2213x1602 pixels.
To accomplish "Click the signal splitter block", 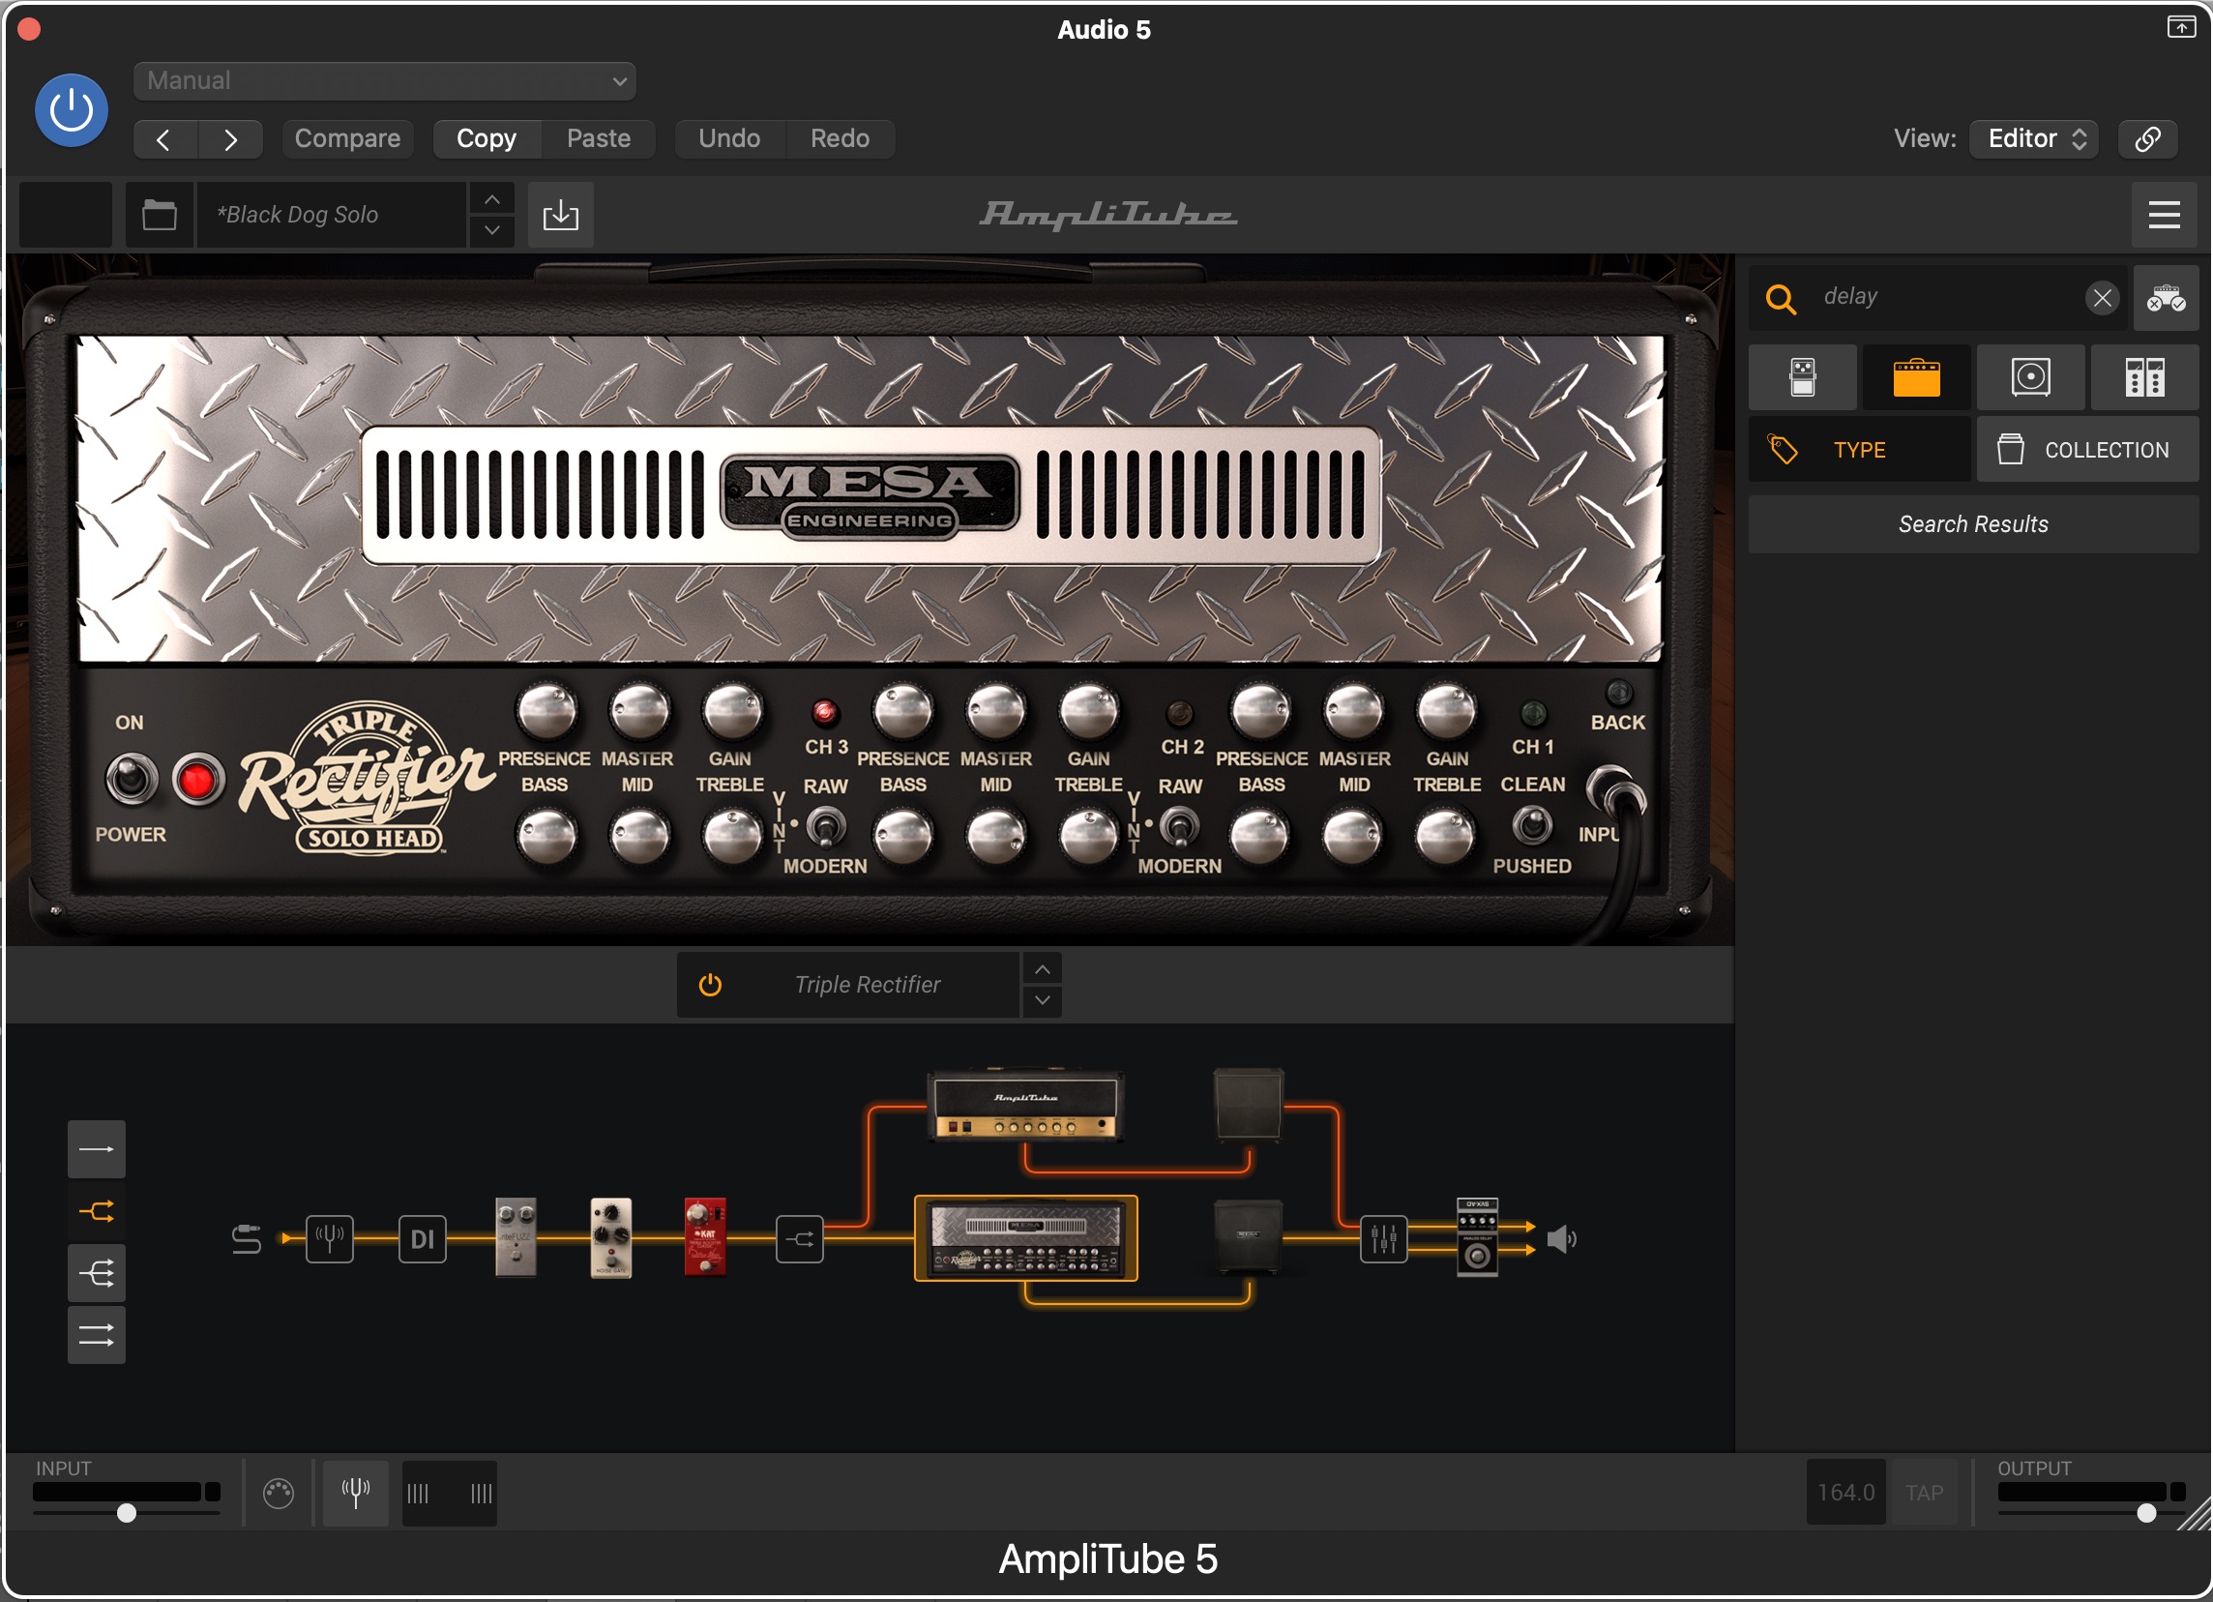I will click(x=800, y=1239).
